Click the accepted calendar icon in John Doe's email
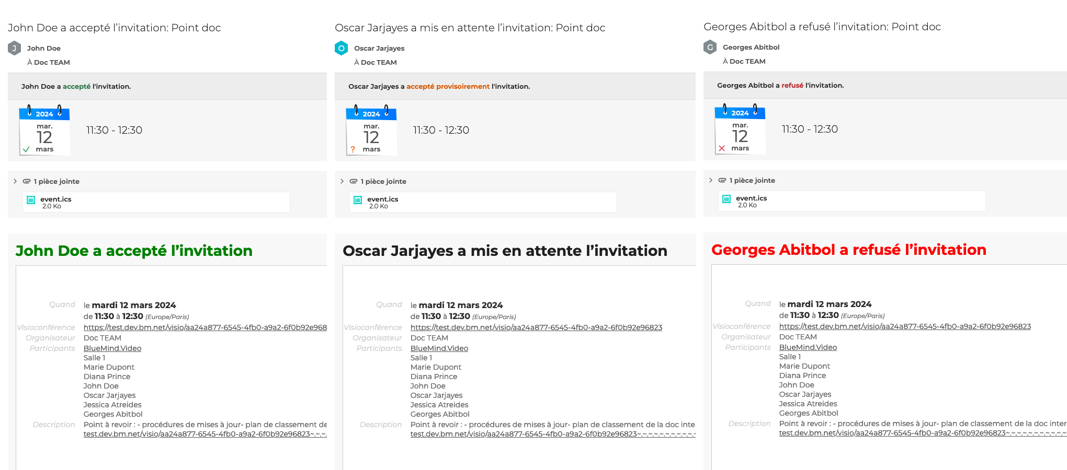The height and width of the screenshot is (470, 1067). point(44,132)
